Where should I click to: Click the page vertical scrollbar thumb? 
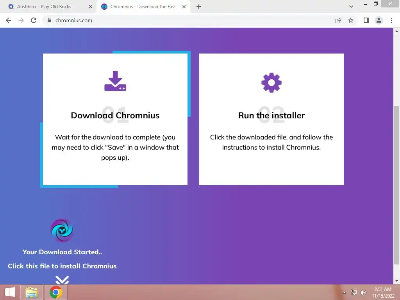(x=396, y=186)
